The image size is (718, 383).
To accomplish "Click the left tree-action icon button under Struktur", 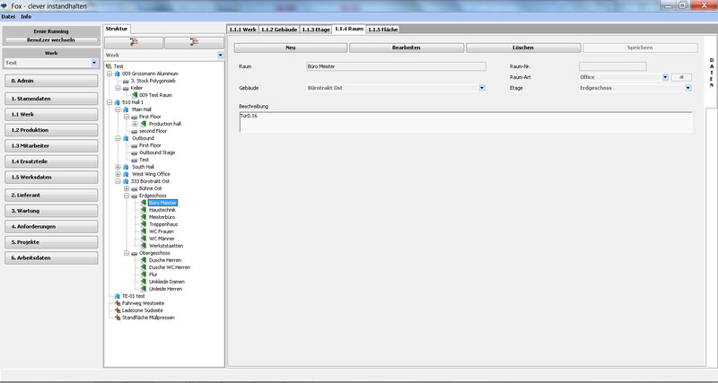I will point(133,42).
